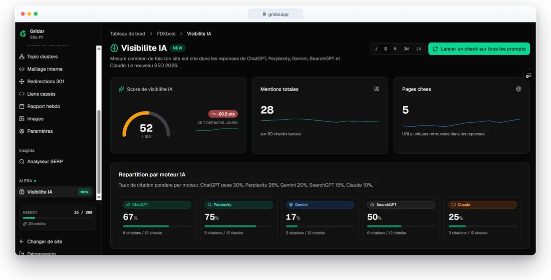This screenshot has width=551, height=280.
Task: Click the FDKbois breadcrumb link
Action: (166, 34)
